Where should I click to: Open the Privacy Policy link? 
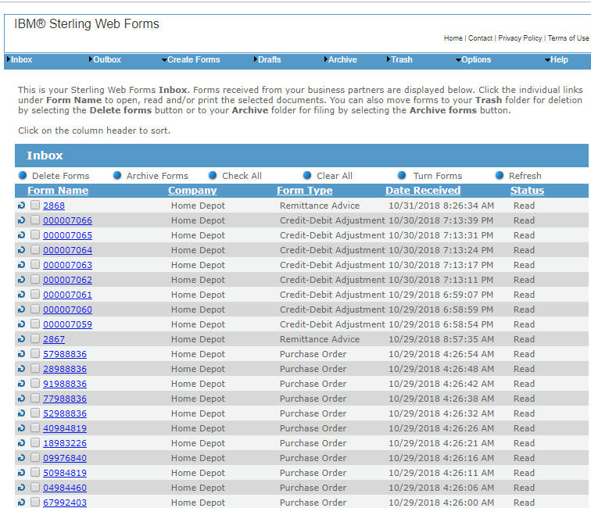tap(520, 38)
